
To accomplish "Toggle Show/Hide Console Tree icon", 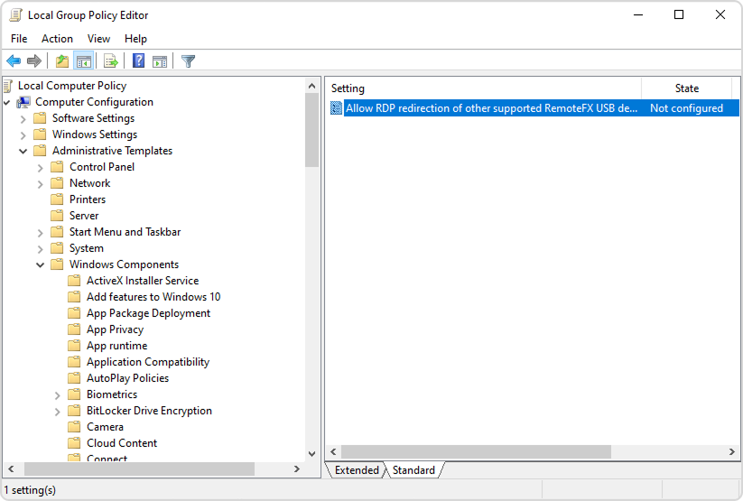I will [x=83, y=61].
